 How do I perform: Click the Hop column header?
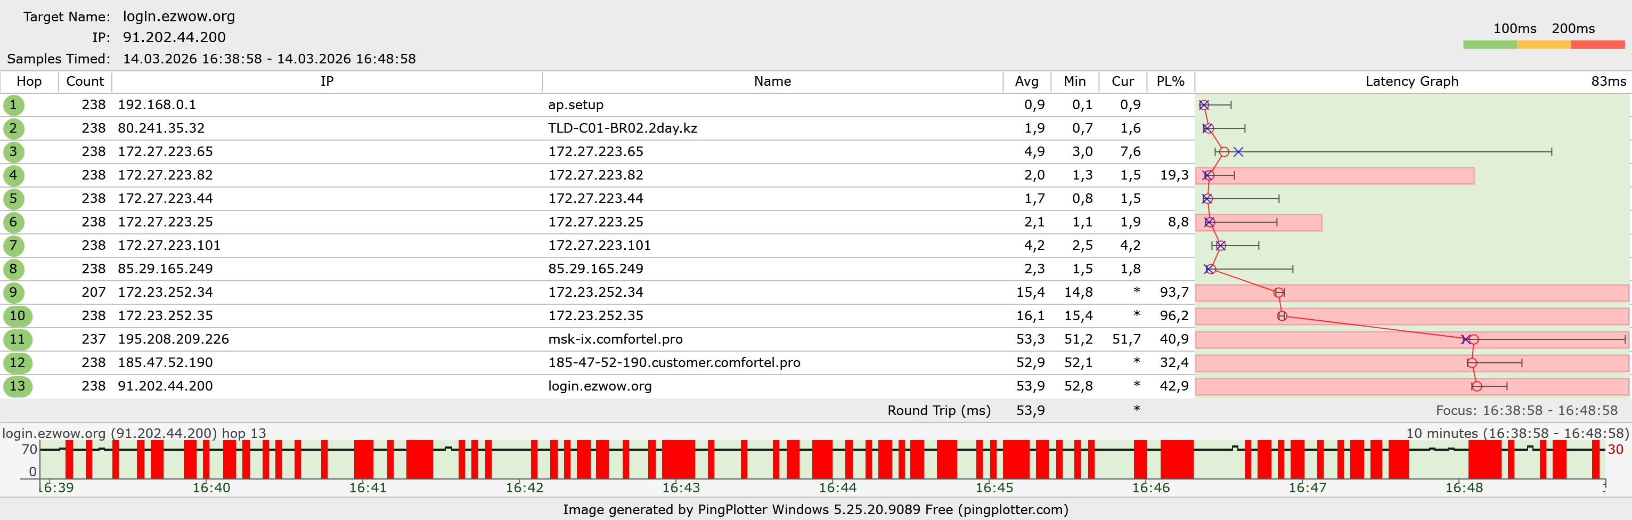tap(29, 82)
